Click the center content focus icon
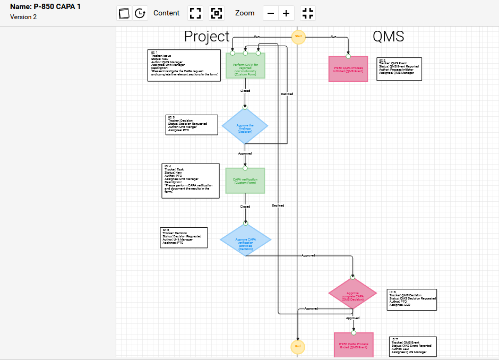499x360 pixels. (216, 13)
